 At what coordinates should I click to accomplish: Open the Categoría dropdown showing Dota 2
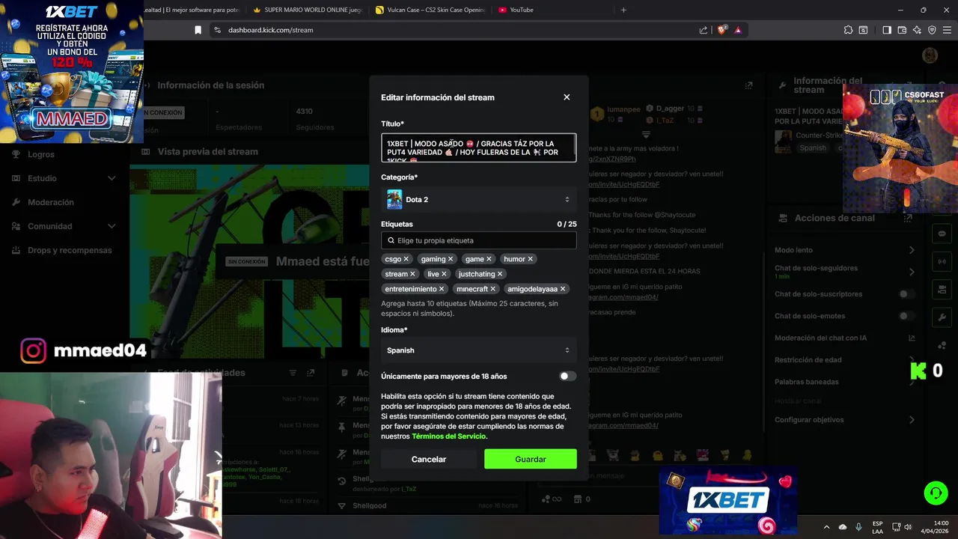click(x=479, y=200)
